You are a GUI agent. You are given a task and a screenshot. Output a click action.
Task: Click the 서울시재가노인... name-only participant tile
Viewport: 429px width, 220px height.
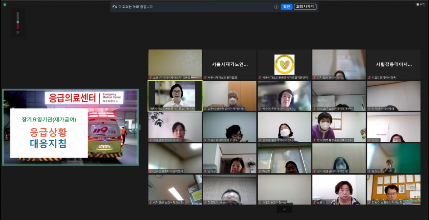(230, 65)
